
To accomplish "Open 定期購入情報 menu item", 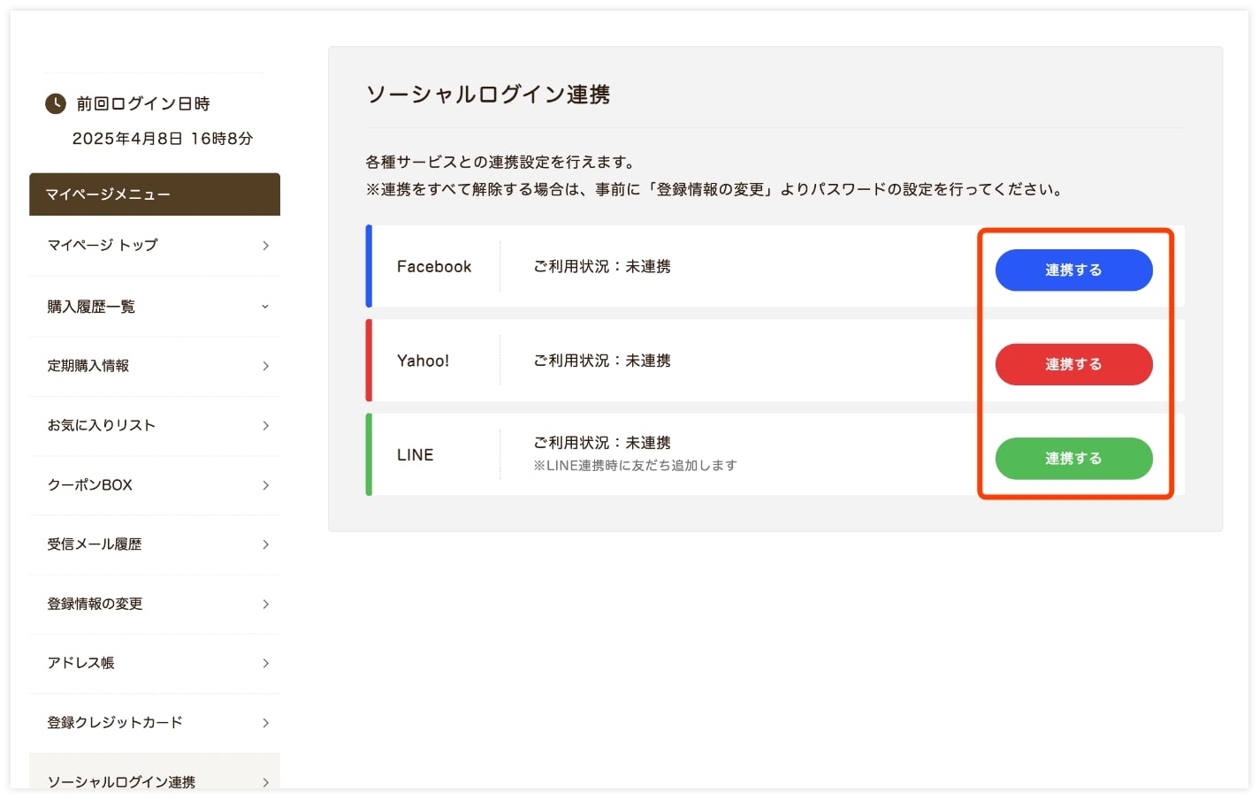I will tap(155, 366).
